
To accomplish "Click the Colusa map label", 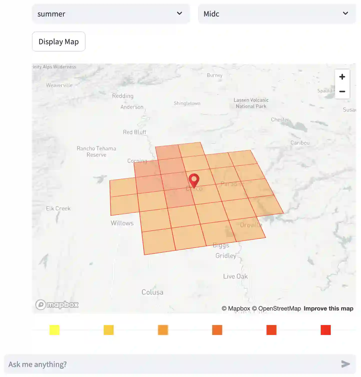I will coord(152,292).
